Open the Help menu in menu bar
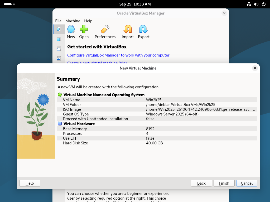270x202 pixels. pos(88,21)
